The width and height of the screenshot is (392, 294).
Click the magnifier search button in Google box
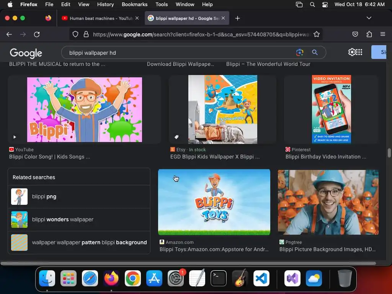point(315,52)
